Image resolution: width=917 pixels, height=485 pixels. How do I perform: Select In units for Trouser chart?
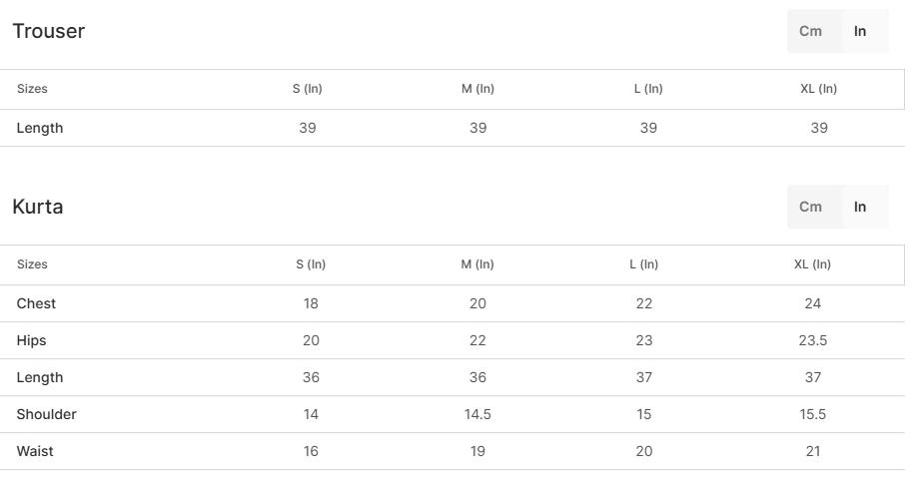(860, 31)
